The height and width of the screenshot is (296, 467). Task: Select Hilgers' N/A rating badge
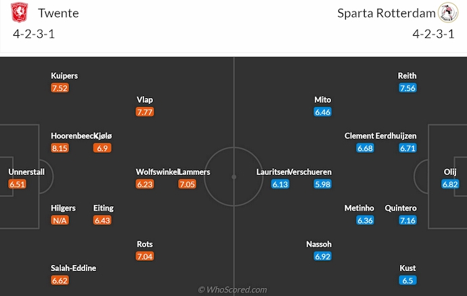coord(60,220)
